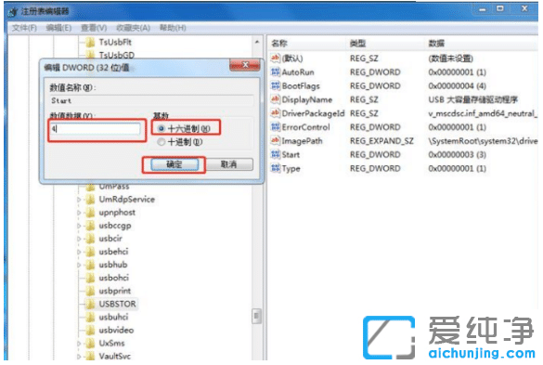543x365 pixels.
Task: Expand the usbhub tree node
Action: pyautogui.click(x=79, y=266)
